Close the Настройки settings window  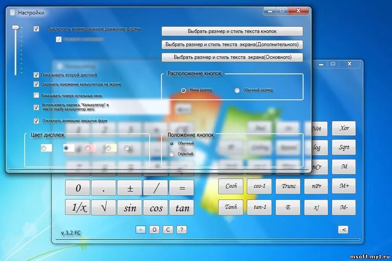(298, 11)
